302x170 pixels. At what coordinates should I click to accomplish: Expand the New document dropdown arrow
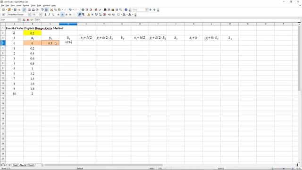tap(6, 9)
